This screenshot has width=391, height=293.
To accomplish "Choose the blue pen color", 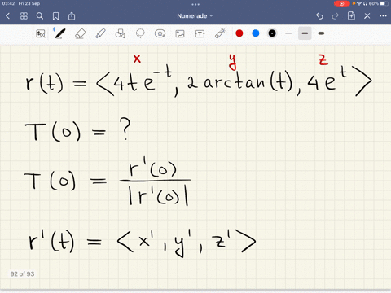I will pyautogui.click(x=256, y=33).
